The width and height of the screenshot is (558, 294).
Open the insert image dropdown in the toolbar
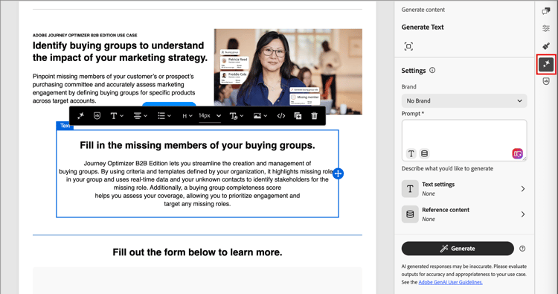(x=260, y=115)
